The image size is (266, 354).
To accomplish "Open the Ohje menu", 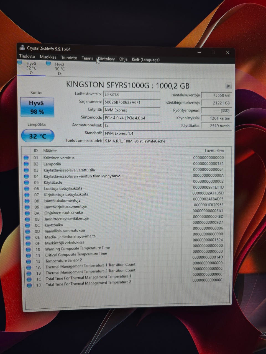I will 123,59.
